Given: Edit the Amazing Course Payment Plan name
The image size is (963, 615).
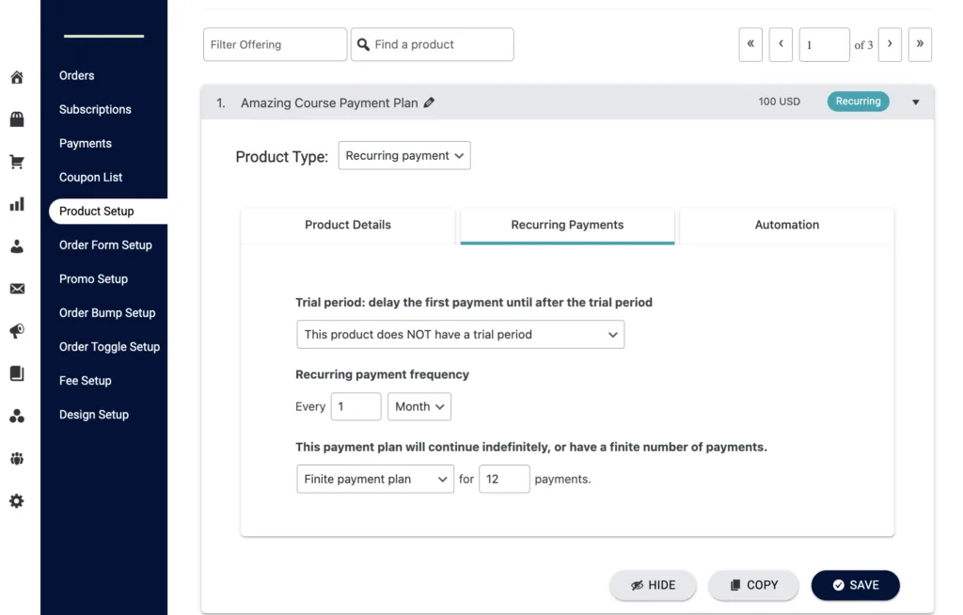Looking at the screenshot, I should tap(430, 102).
